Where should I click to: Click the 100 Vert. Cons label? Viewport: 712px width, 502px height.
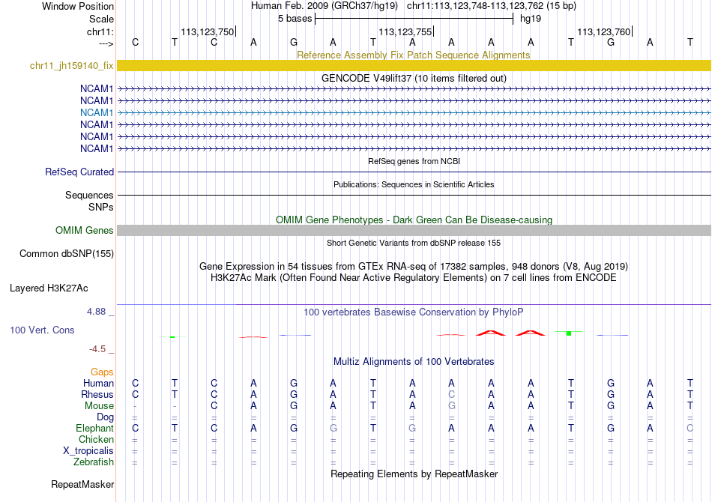pyautogui.click(x=42, y=330)
